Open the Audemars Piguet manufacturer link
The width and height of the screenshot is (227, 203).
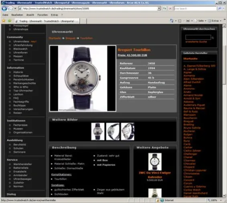tap(194, 105)
